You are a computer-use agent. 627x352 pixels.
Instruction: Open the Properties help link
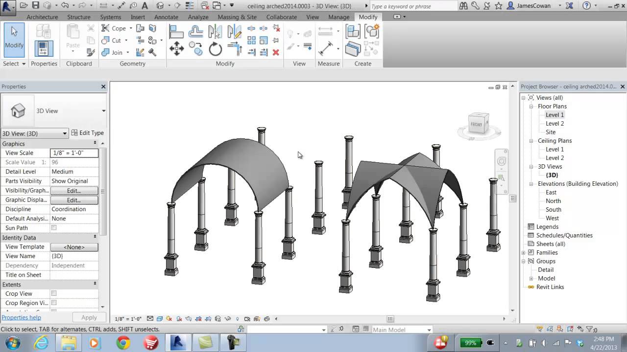point(21,317)
